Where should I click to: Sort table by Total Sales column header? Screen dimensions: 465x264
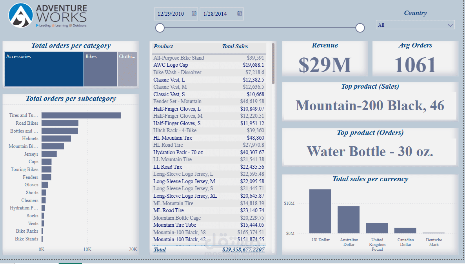pos(235,47)
